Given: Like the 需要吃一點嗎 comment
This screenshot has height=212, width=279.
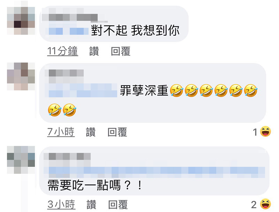Looking at the screenshot, I should (x=91, y=204).
